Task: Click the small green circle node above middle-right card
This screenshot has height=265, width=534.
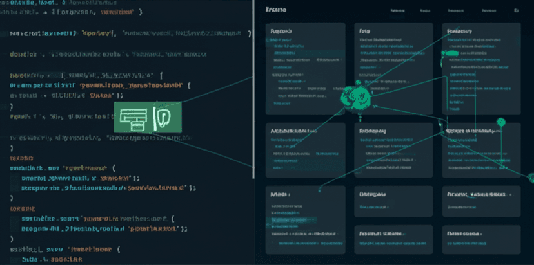Action: coord(500,122)
